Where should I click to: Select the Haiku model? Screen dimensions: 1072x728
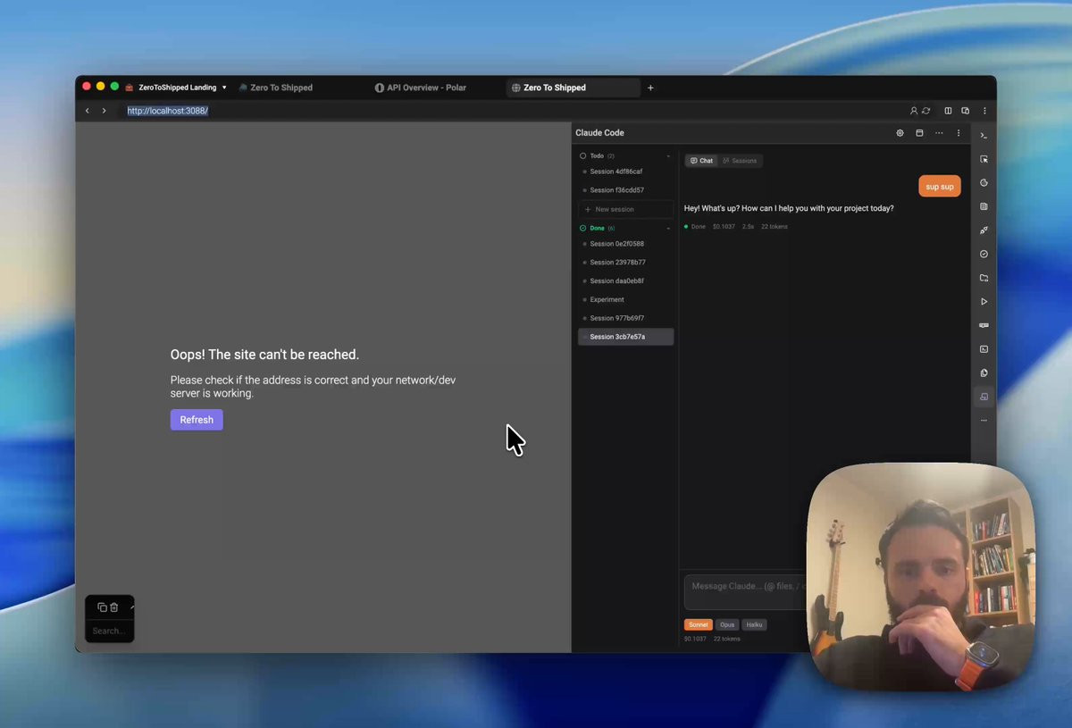[x=754, y=624]
